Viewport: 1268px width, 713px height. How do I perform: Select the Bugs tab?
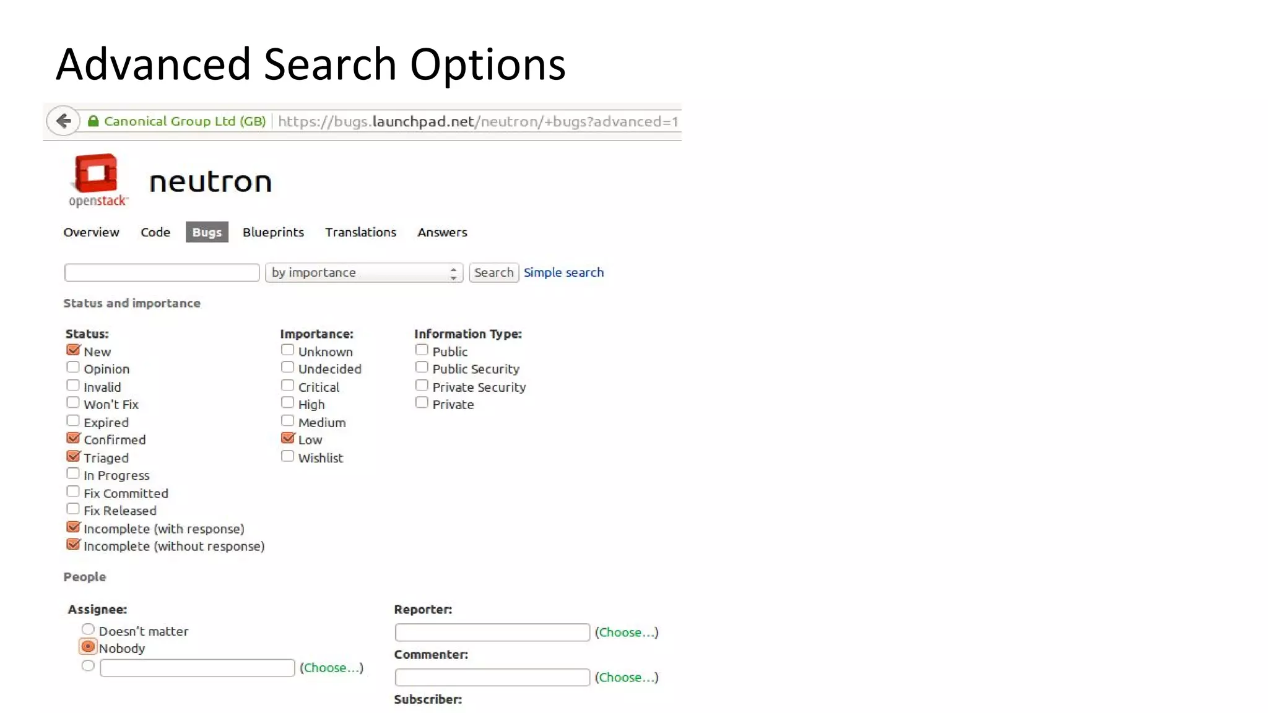207,232
